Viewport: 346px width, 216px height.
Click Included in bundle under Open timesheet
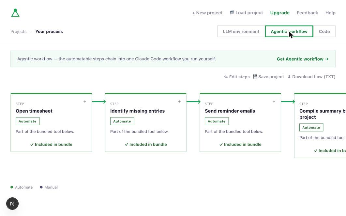click(x=51, y=145)
